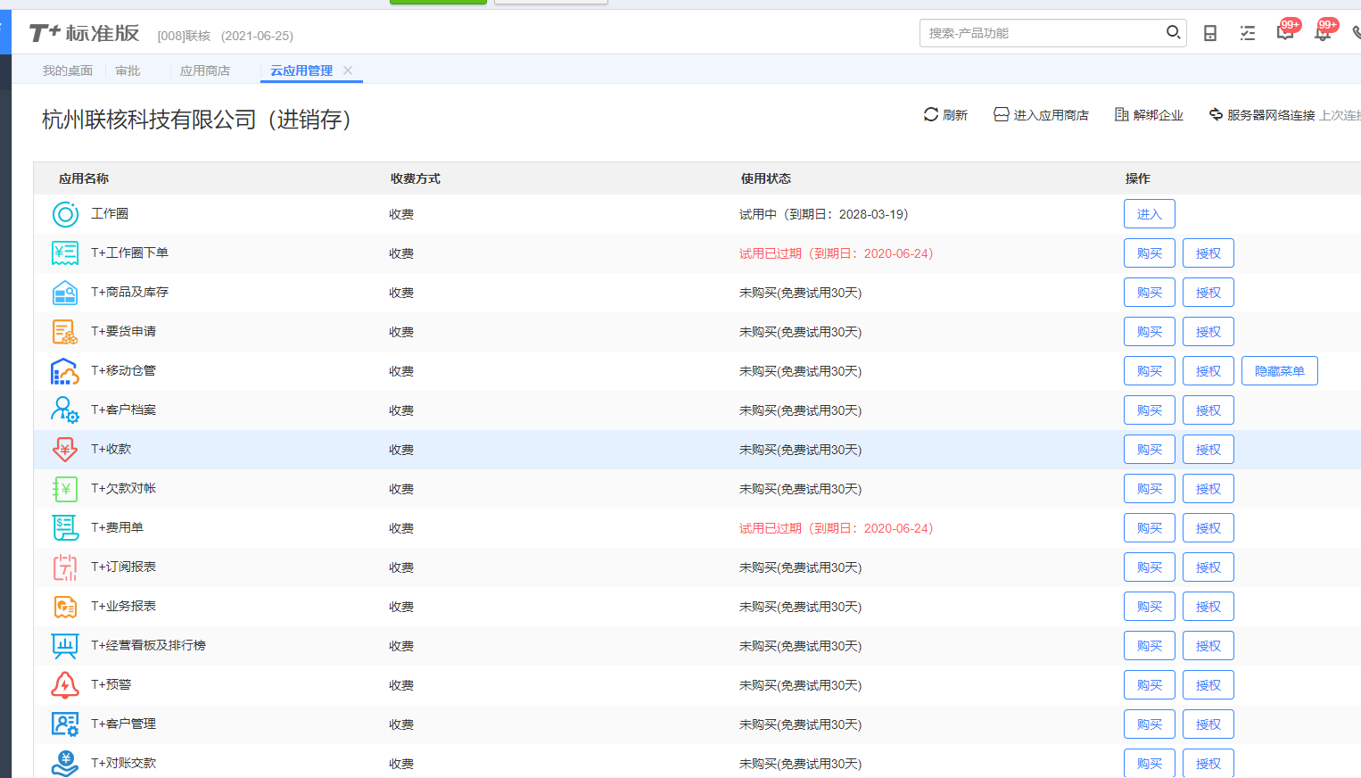This screenshot has width=1361, height=778.
Task: Click 授权 for T+订阅报表
Action: pos(1208,567)
